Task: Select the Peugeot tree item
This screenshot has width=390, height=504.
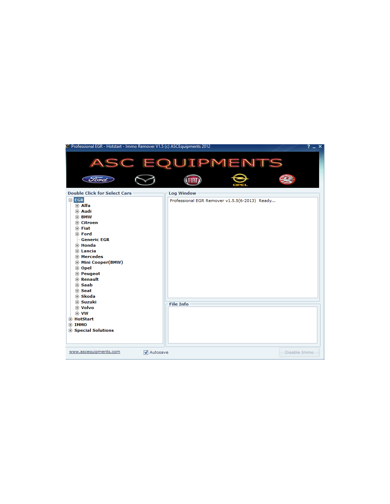Action: pyautogui.click(x=90, y=274)
